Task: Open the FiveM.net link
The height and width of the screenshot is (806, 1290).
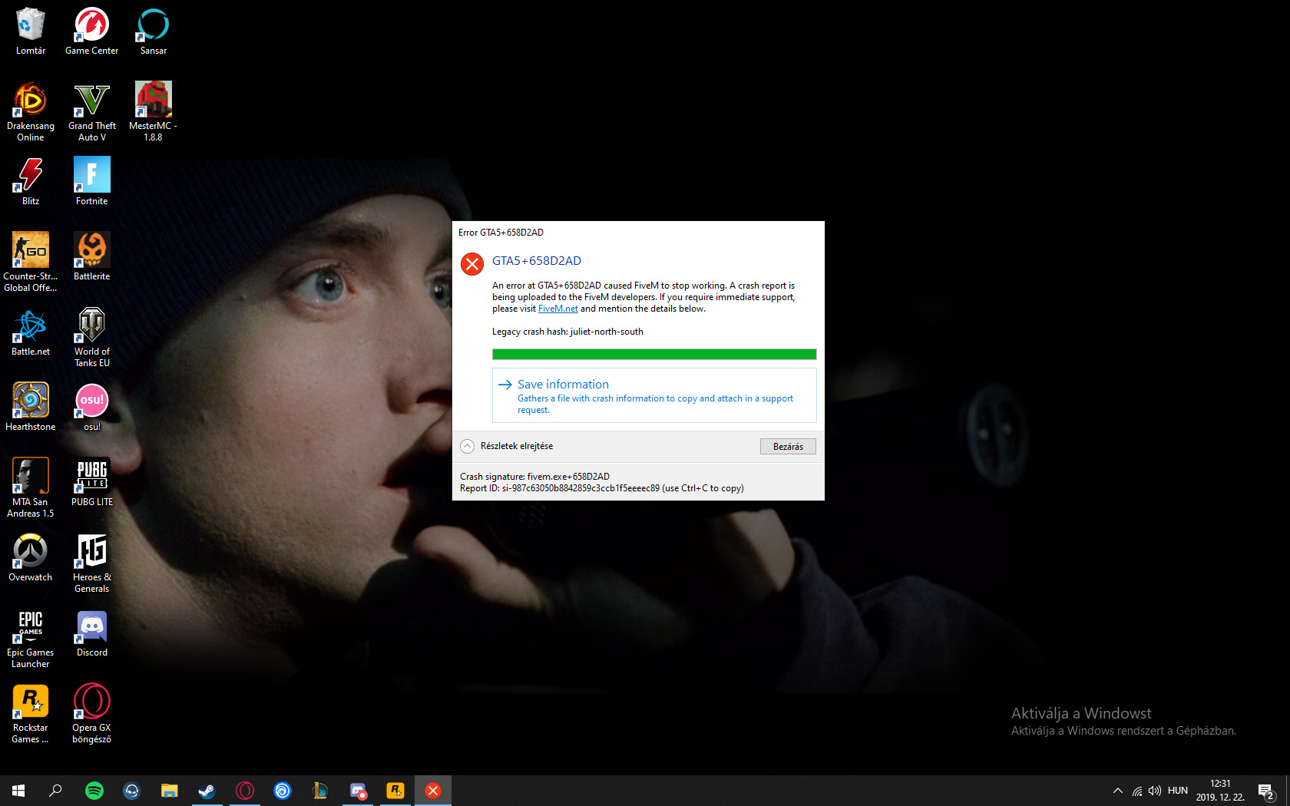Action: [x=557, y=308]
